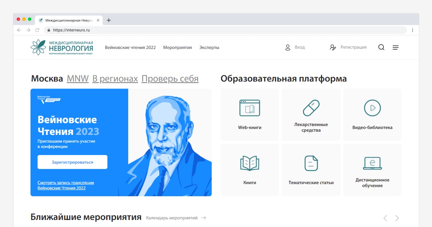Open the Календарь мероприятий link

pos(172,218)
